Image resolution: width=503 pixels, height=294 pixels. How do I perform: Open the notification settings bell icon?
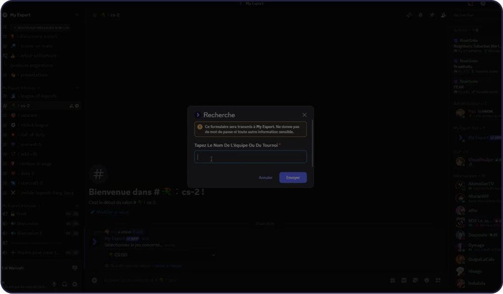[x=420, y=15]
